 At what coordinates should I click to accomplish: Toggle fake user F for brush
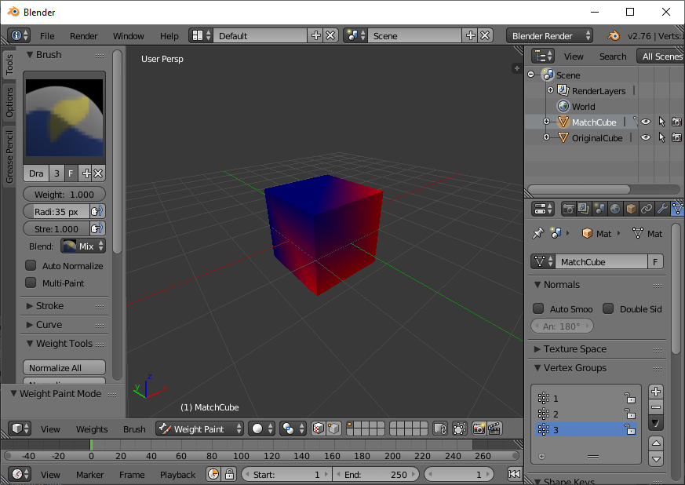tap(71, 173)
